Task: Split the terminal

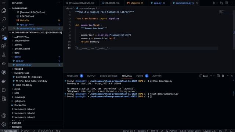Action: pos(218,76)
